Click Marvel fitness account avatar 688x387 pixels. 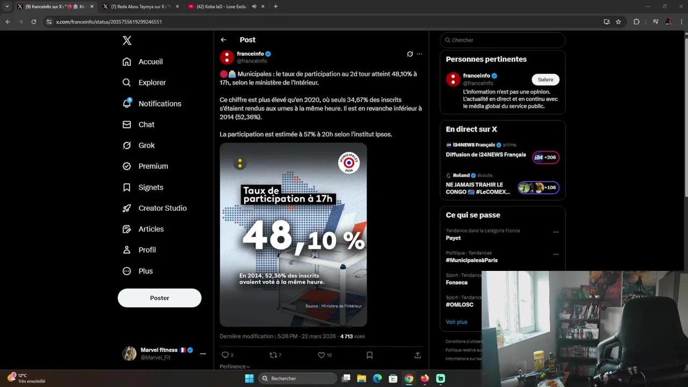[x=129, y=353]
